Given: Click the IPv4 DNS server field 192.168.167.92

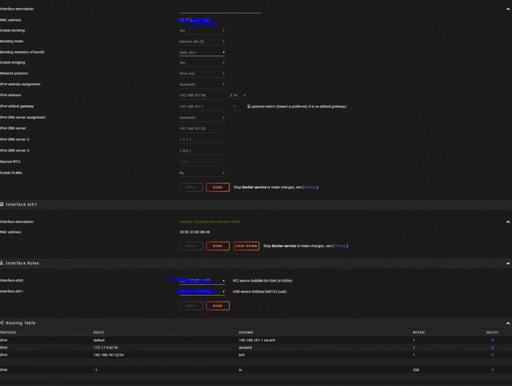Looking at the screenshot, I should click(x=202, y=128).
